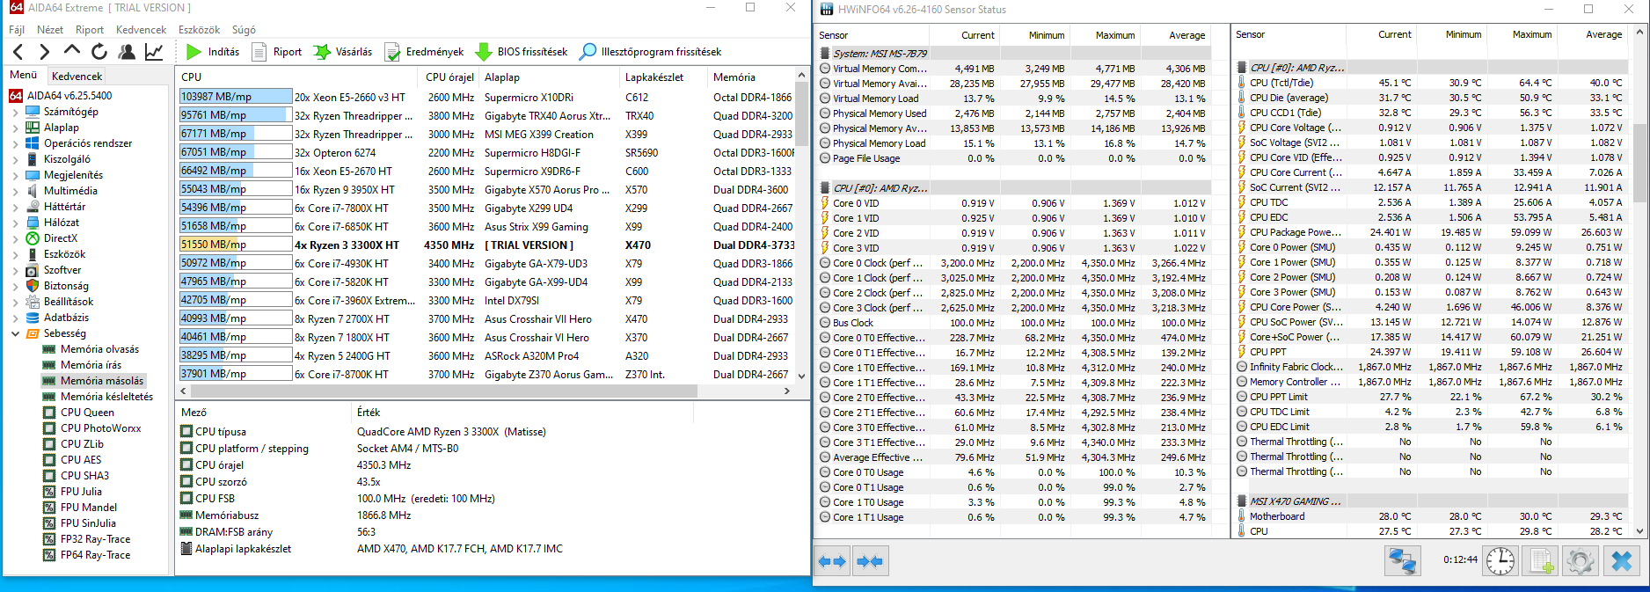Shrink HWiNFO layout with inward arrows
The height and width of the screenshot is (592, 1650).
click(x=870, y=561)
